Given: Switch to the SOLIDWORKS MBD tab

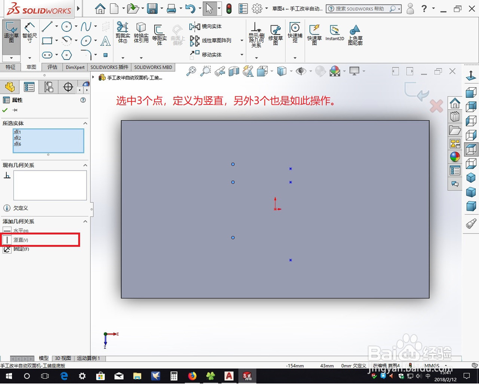Looking at the screenshot, I should coord(153,67).
